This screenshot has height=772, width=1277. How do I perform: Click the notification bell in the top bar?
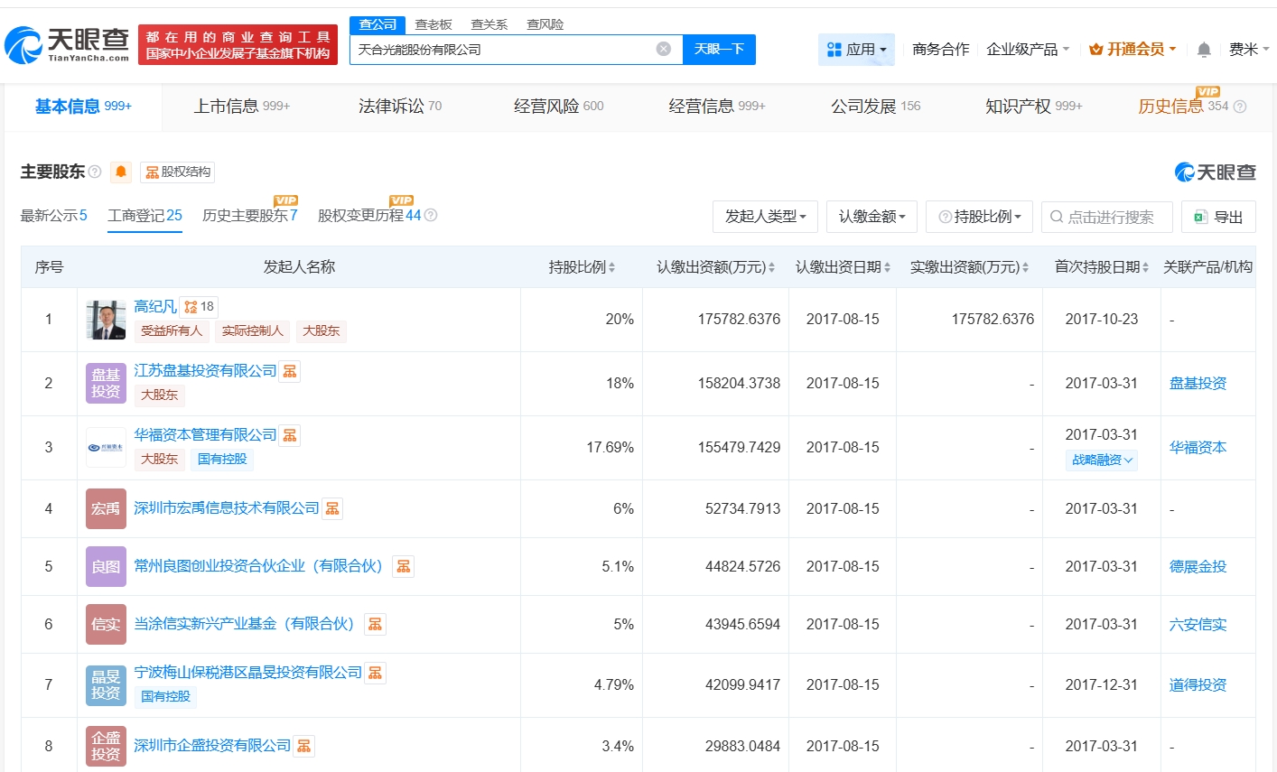click(x=1204, y=50)
